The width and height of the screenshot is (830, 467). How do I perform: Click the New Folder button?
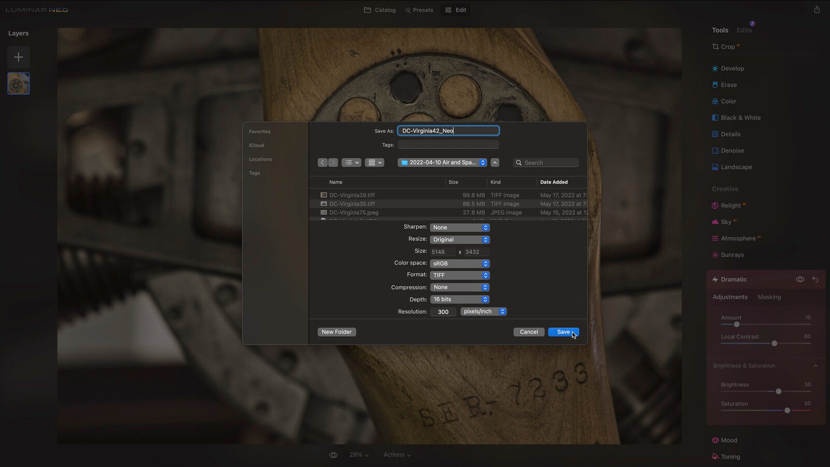[337, 332]
